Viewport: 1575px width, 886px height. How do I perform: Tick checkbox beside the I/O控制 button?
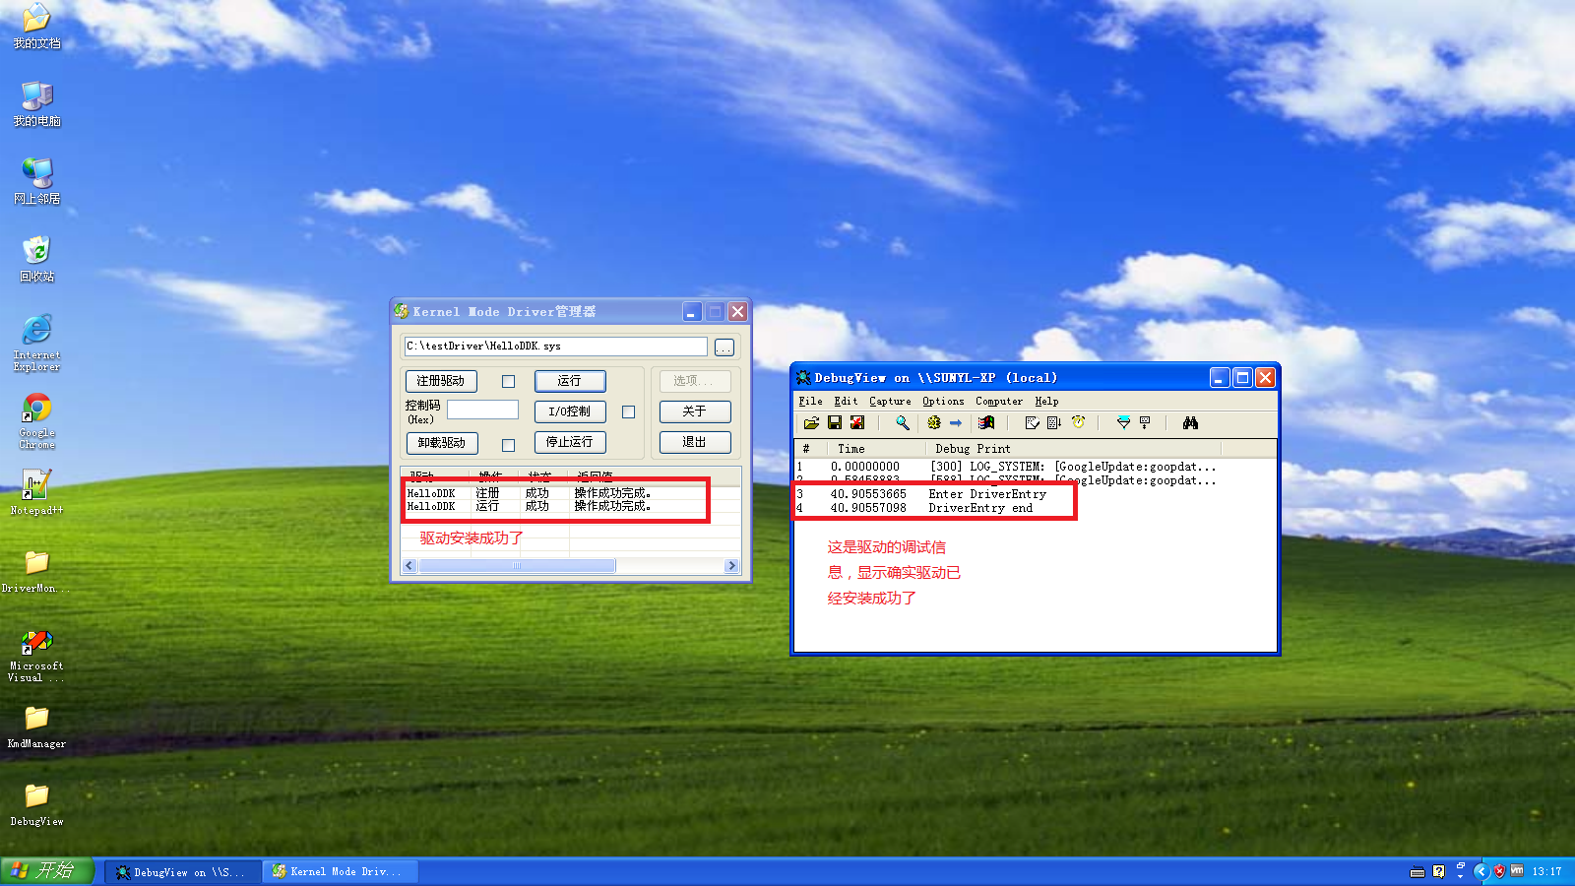[629, 412]
